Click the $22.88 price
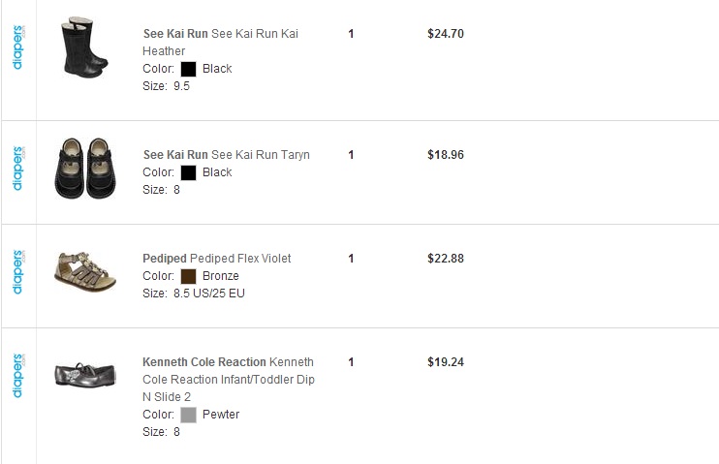This screenshot has height=464, width=719. point(446,259)
